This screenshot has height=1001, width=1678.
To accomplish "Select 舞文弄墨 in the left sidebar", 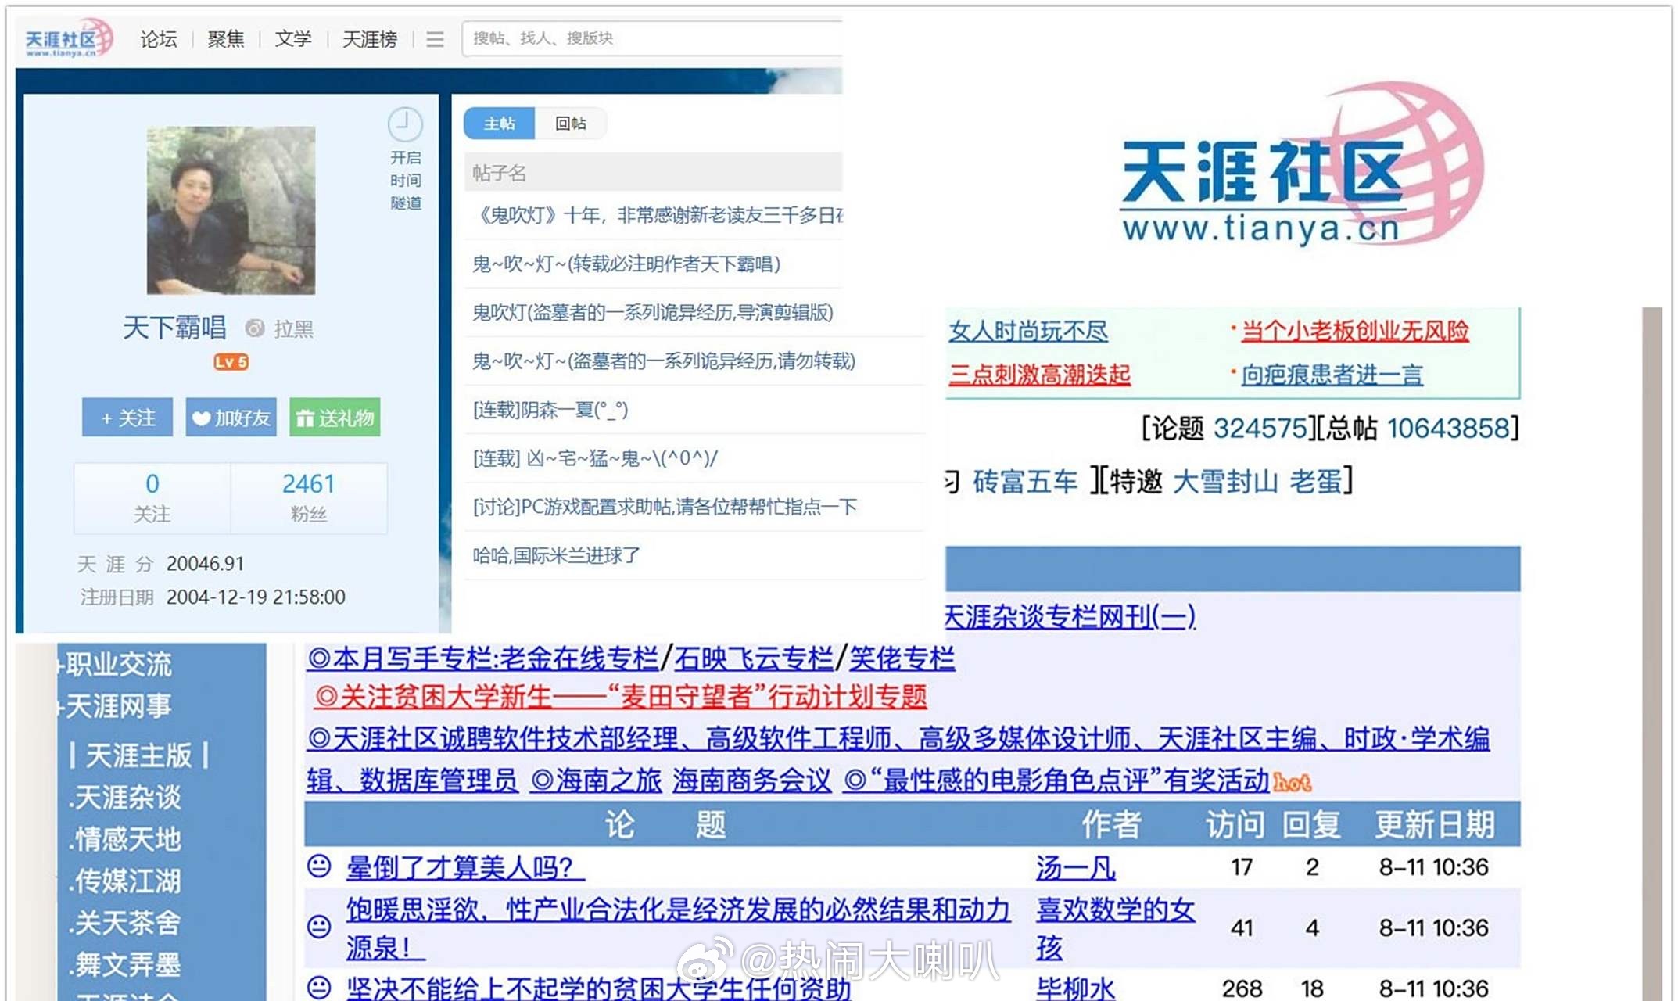I will (127, 964).
